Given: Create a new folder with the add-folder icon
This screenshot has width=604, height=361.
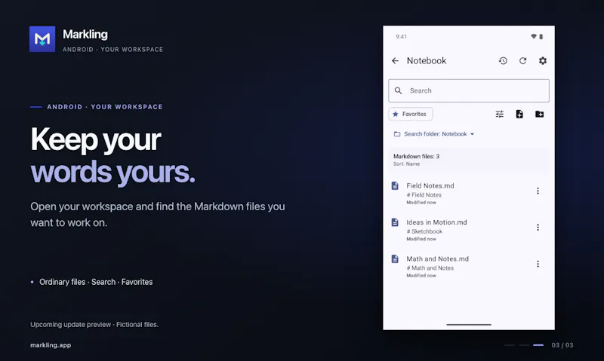Looking at the screenshot, I should coord(539,115).
